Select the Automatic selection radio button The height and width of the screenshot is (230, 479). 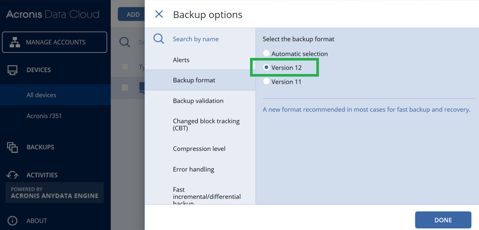[x=266, y=53]
